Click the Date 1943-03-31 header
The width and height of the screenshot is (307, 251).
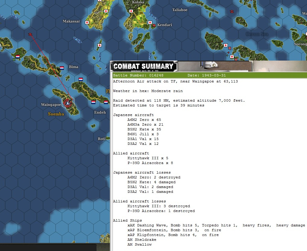[x=206, y=75]
